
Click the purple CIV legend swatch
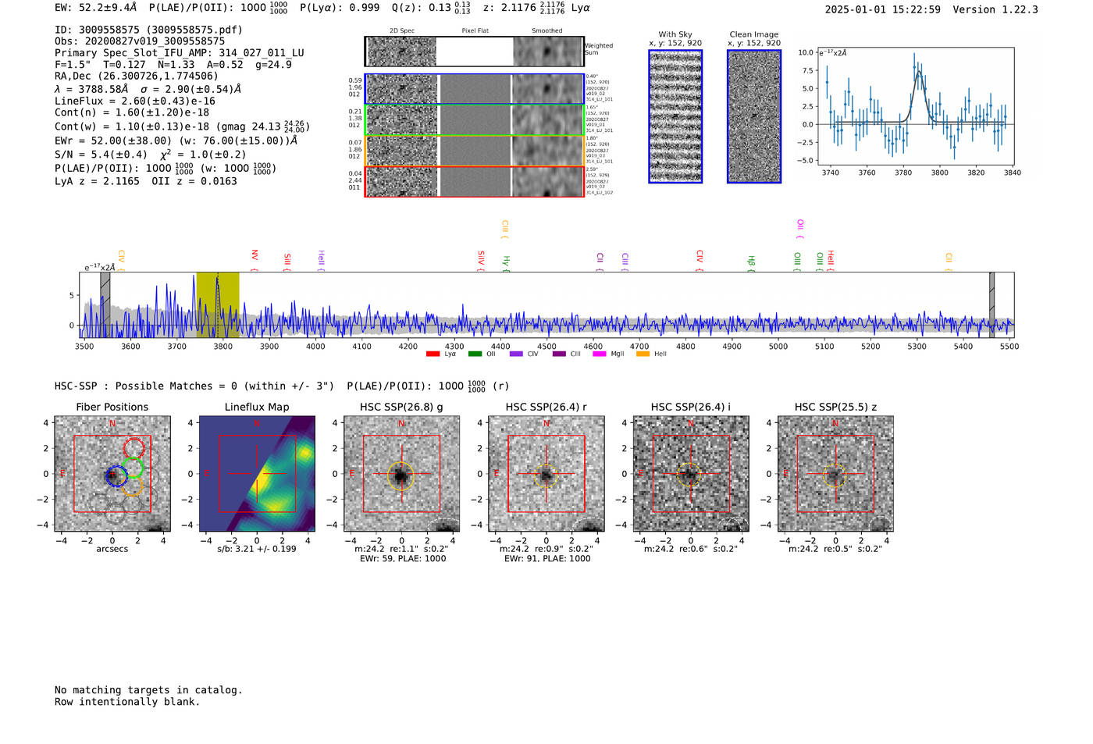click(x=516, y=354)
